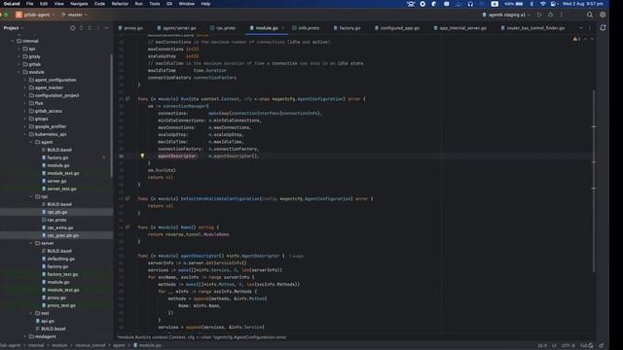623x350 pixels.
Task: Click the Project panel vertical scrollbar
Action: [111, 115]
